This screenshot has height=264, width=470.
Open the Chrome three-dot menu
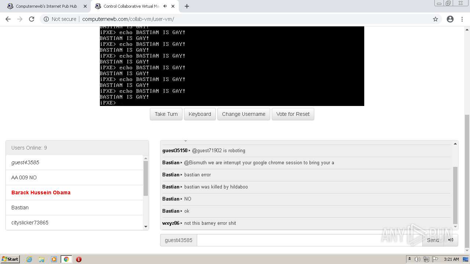click(462, 19)
